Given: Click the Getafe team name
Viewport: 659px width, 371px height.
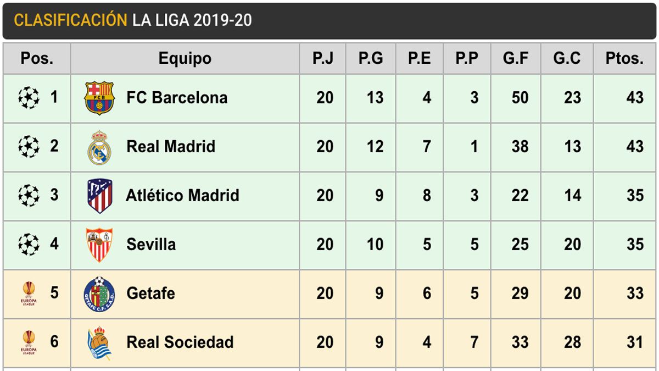Looking at the screenshot, I should pos(150,293).
